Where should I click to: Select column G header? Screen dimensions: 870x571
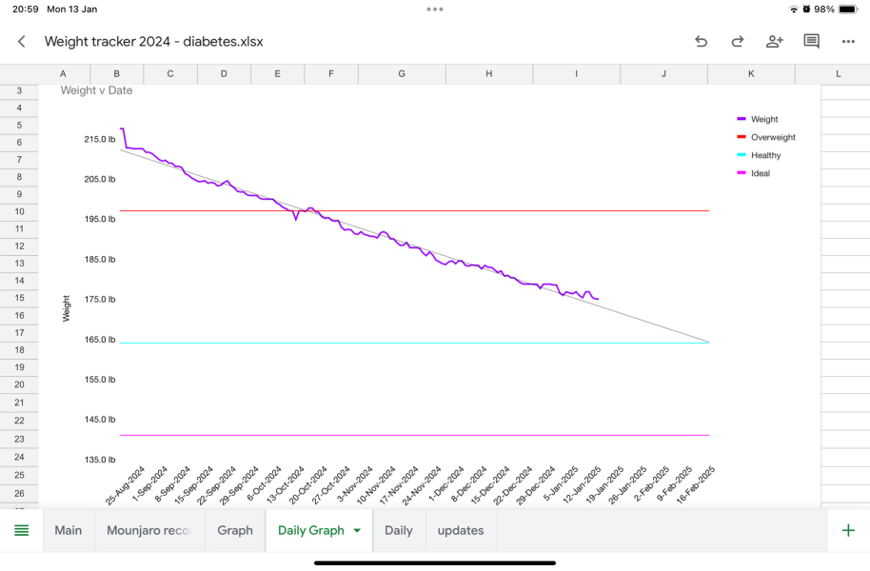pyautogui.click(x=402, y=74)
